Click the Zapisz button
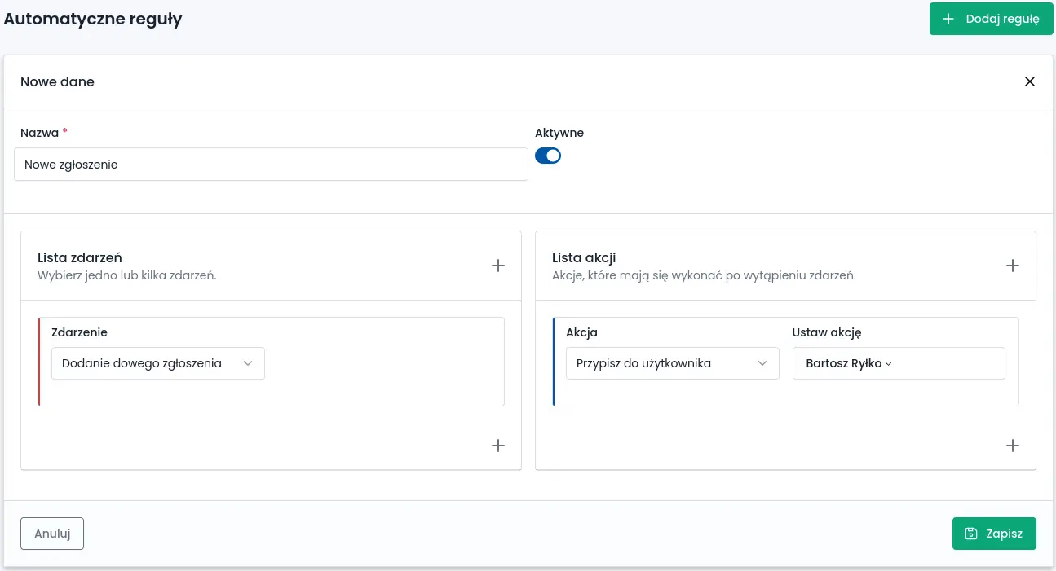Image resolution: width=1056 pixels, height=571 pixels. click(x=994, y=534)
